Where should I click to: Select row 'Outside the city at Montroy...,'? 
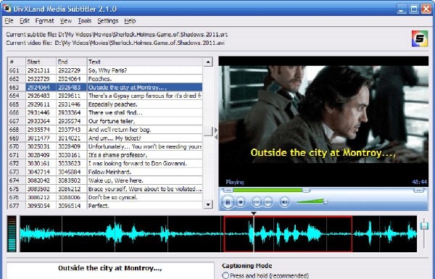[x=105, y=88]
